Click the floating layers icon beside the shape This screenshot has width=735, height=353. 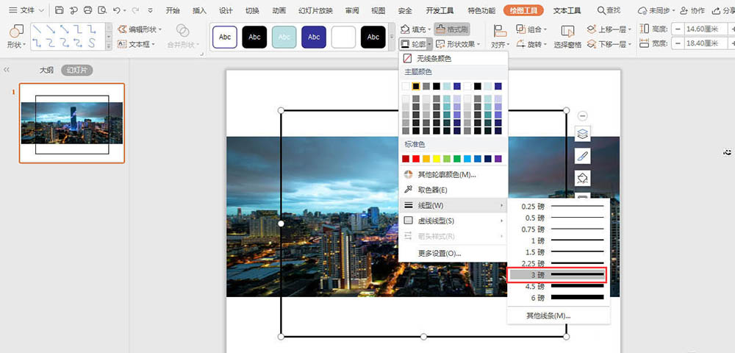pyautogui.click(x=582, y=134)
